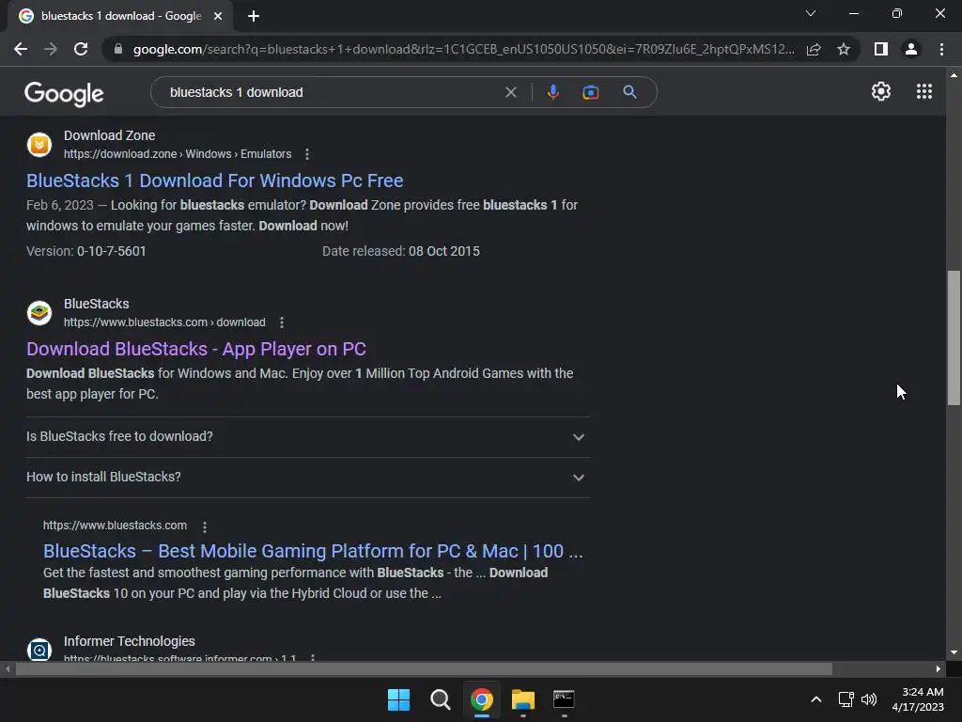Click Chrome icon in taskbar
962x722 pixels.
(482, 699)
